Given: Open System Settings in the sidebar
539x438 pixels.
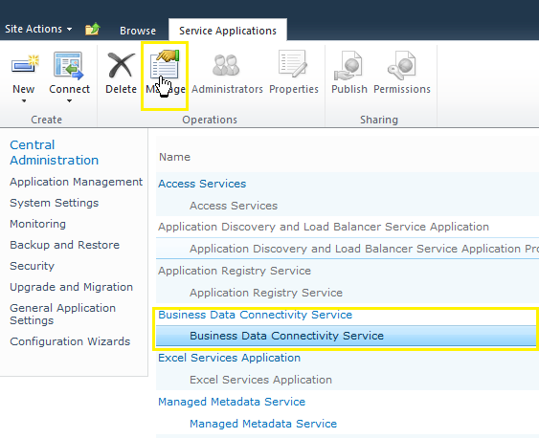Looking at the screenshot, I should point(54,203).
